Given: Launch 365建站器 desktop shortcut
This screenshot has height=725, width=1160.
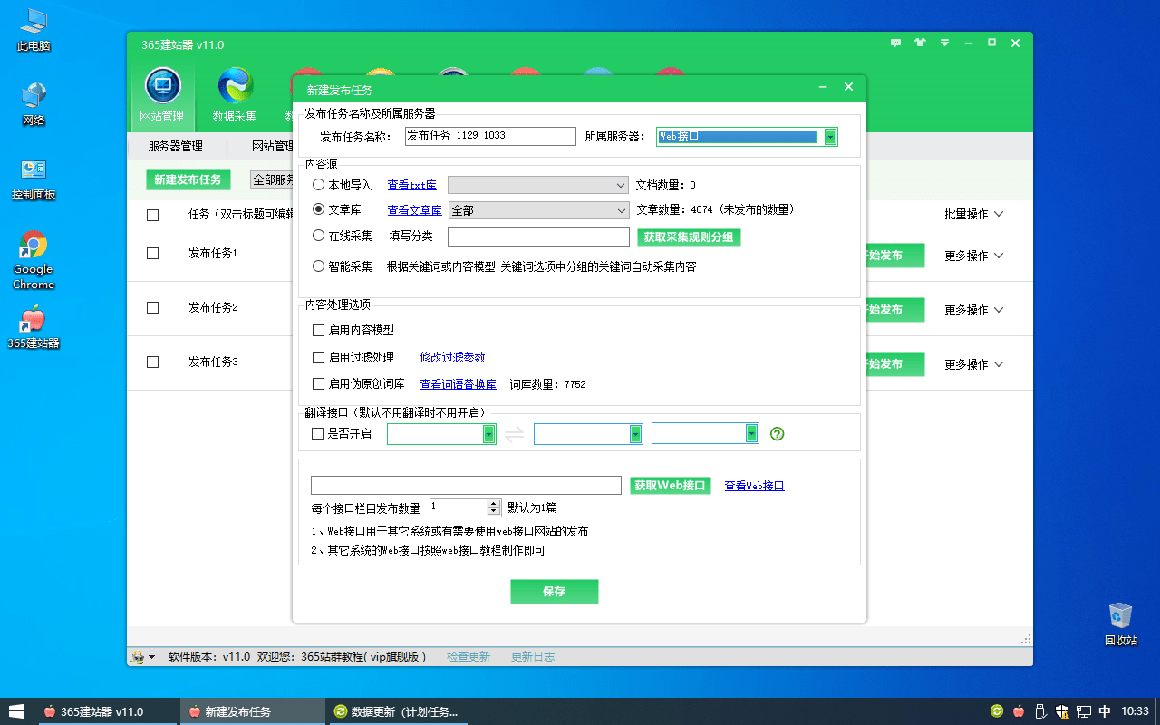Looking at the screenshot, I should pos(34,327).
